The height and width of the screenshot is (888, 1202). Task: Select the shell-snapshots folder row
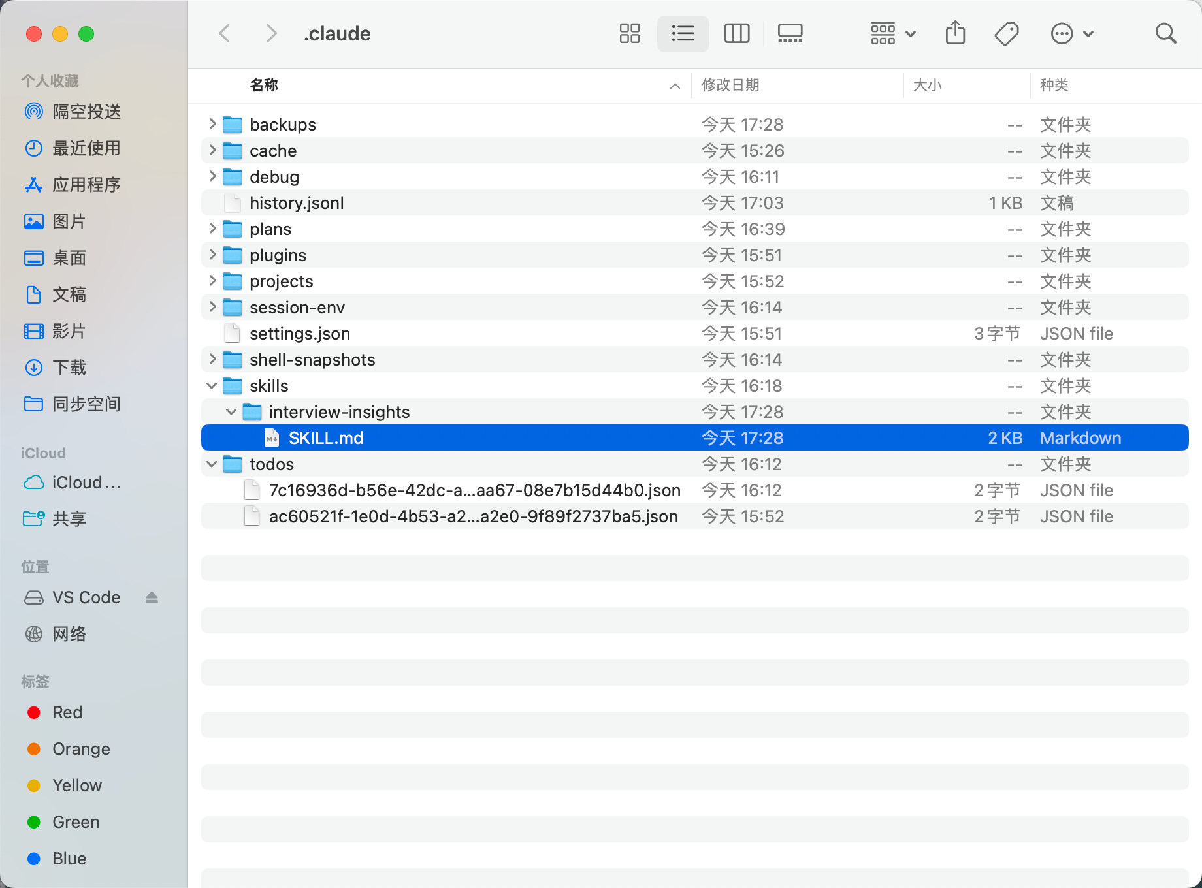coord(695,359)
